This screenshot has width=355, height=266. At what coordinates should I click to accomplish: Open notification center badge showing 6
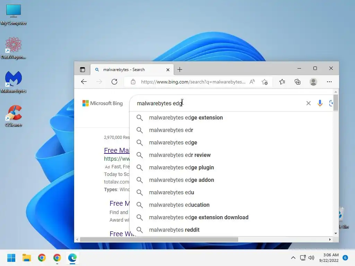click(345, 258)
